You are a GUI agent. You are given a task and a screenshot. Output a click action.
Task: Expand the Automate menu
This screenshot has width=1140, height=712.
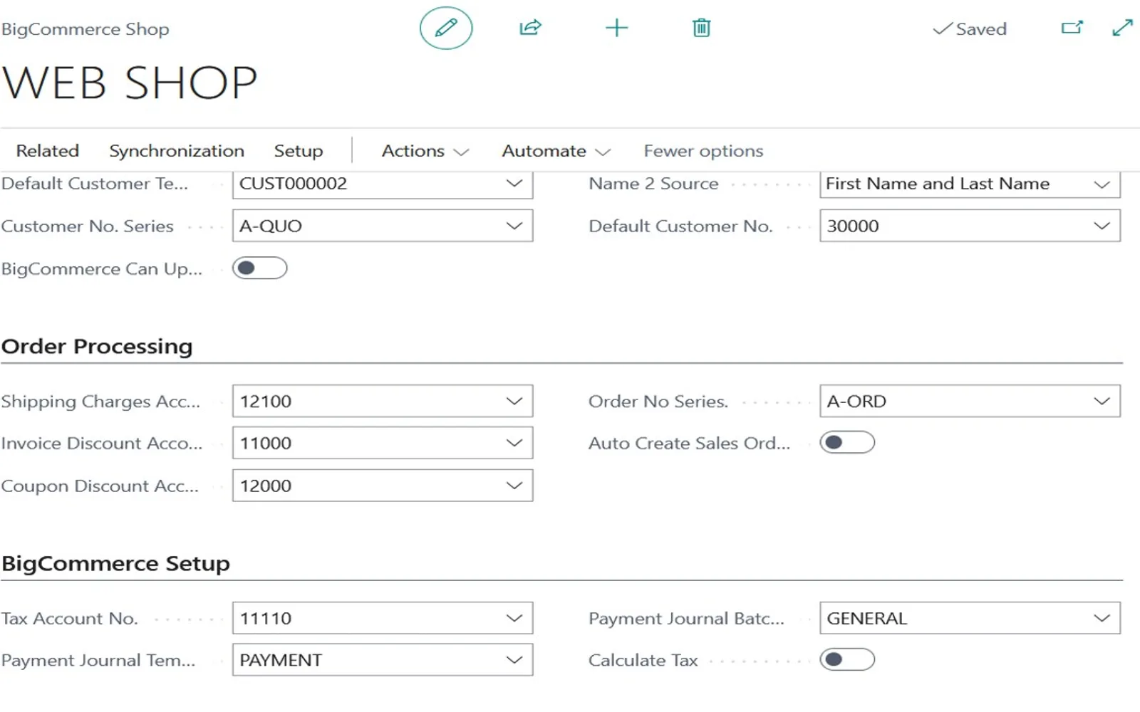click(x=556, y=151)
